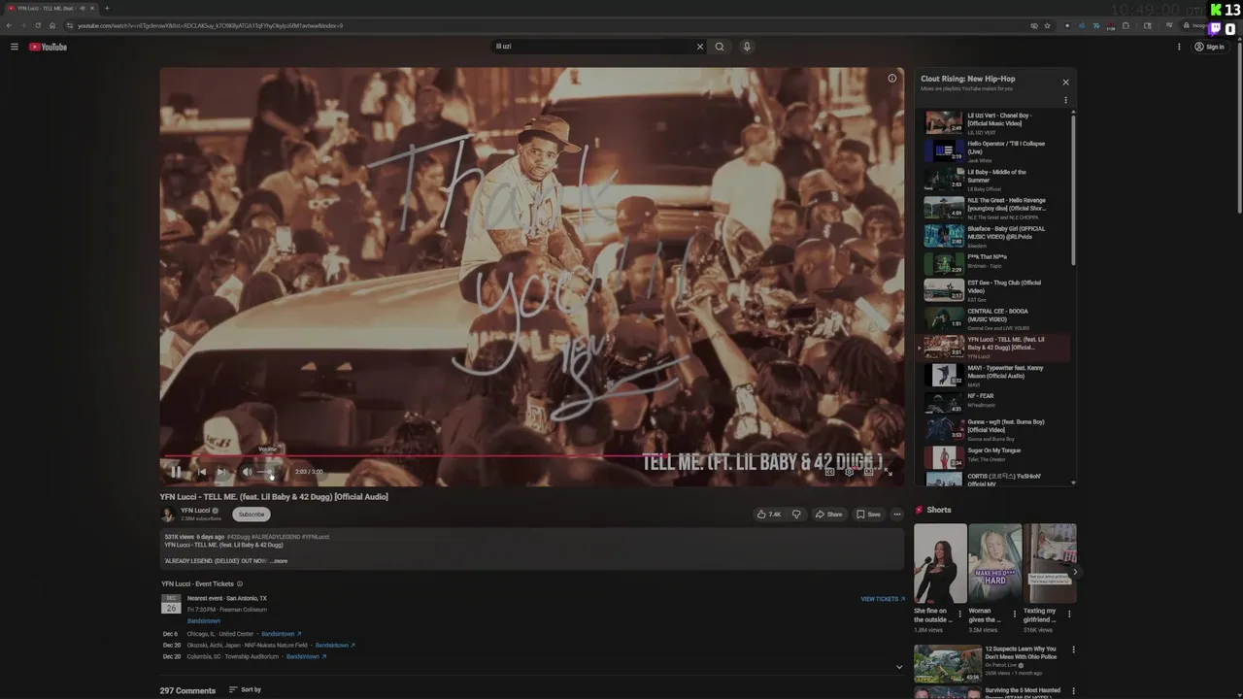Open the comments Sort by menu
The height and width of the screenshot is (699, 1243).
(x=245, y=690)
